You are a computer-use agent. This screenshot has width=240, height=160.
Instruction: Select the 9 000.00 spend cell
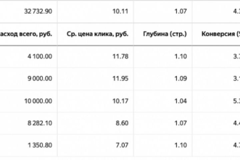click(40, 79)
